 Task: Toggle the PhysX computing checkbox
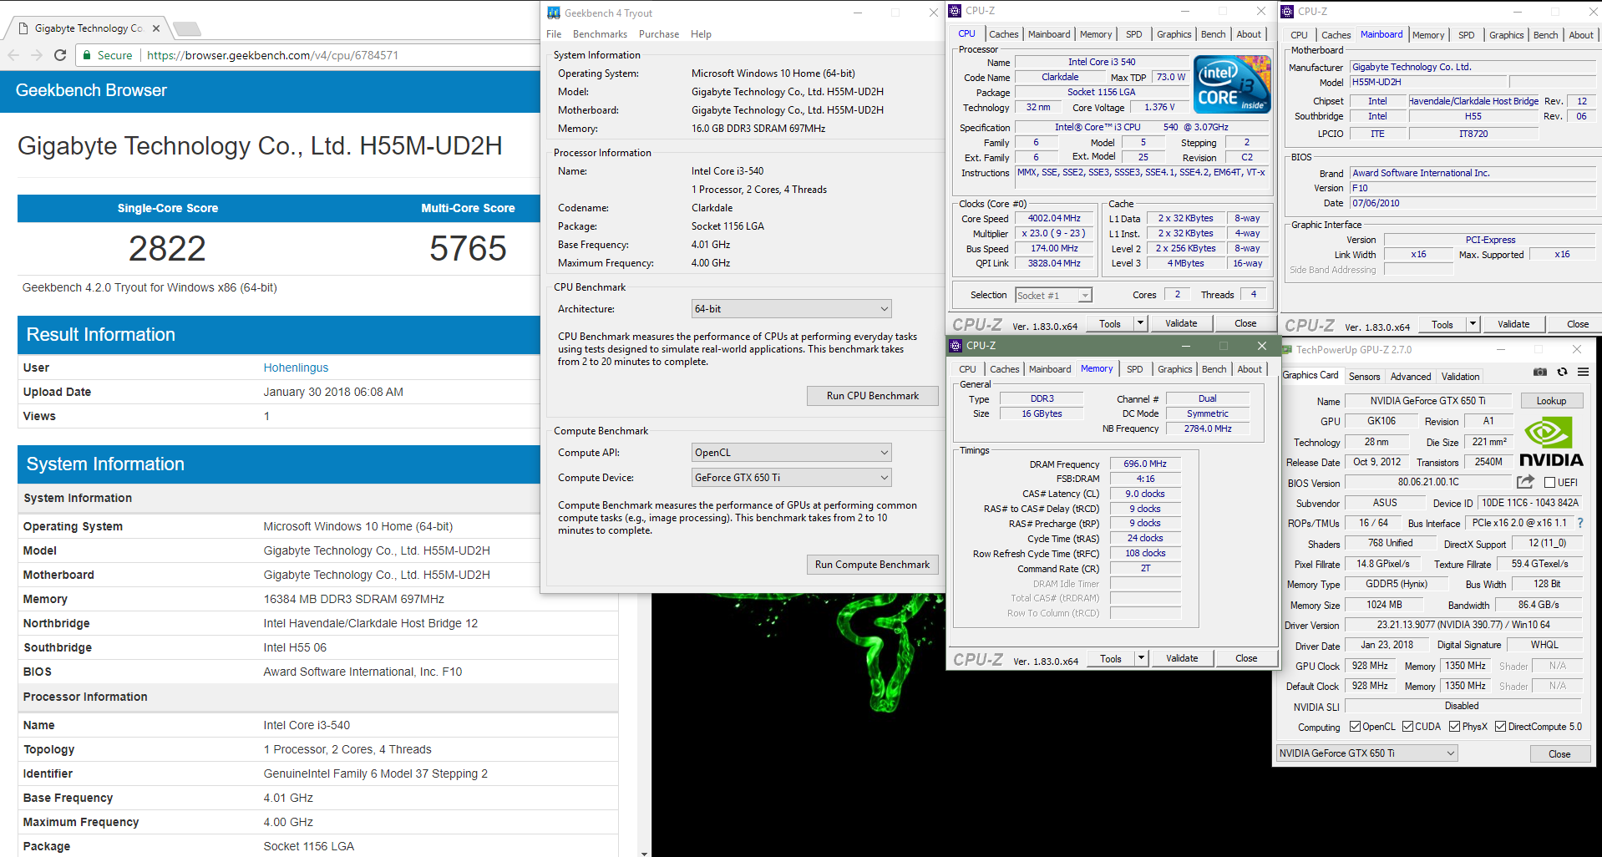click(1454, 727)
